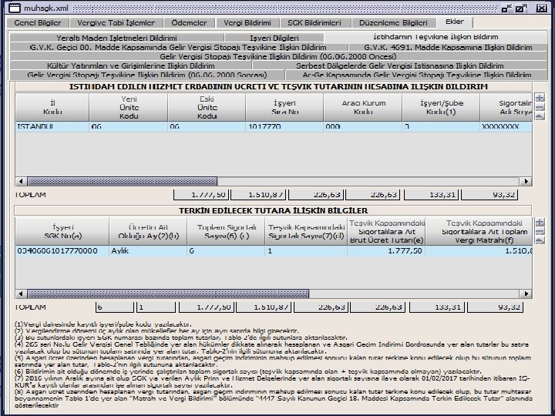Image resolution: width=555 pixels, height=416 pixels.
Task: Open G.V.K. Geçici 80. Madde sub-tab
Action: point(178,48)
